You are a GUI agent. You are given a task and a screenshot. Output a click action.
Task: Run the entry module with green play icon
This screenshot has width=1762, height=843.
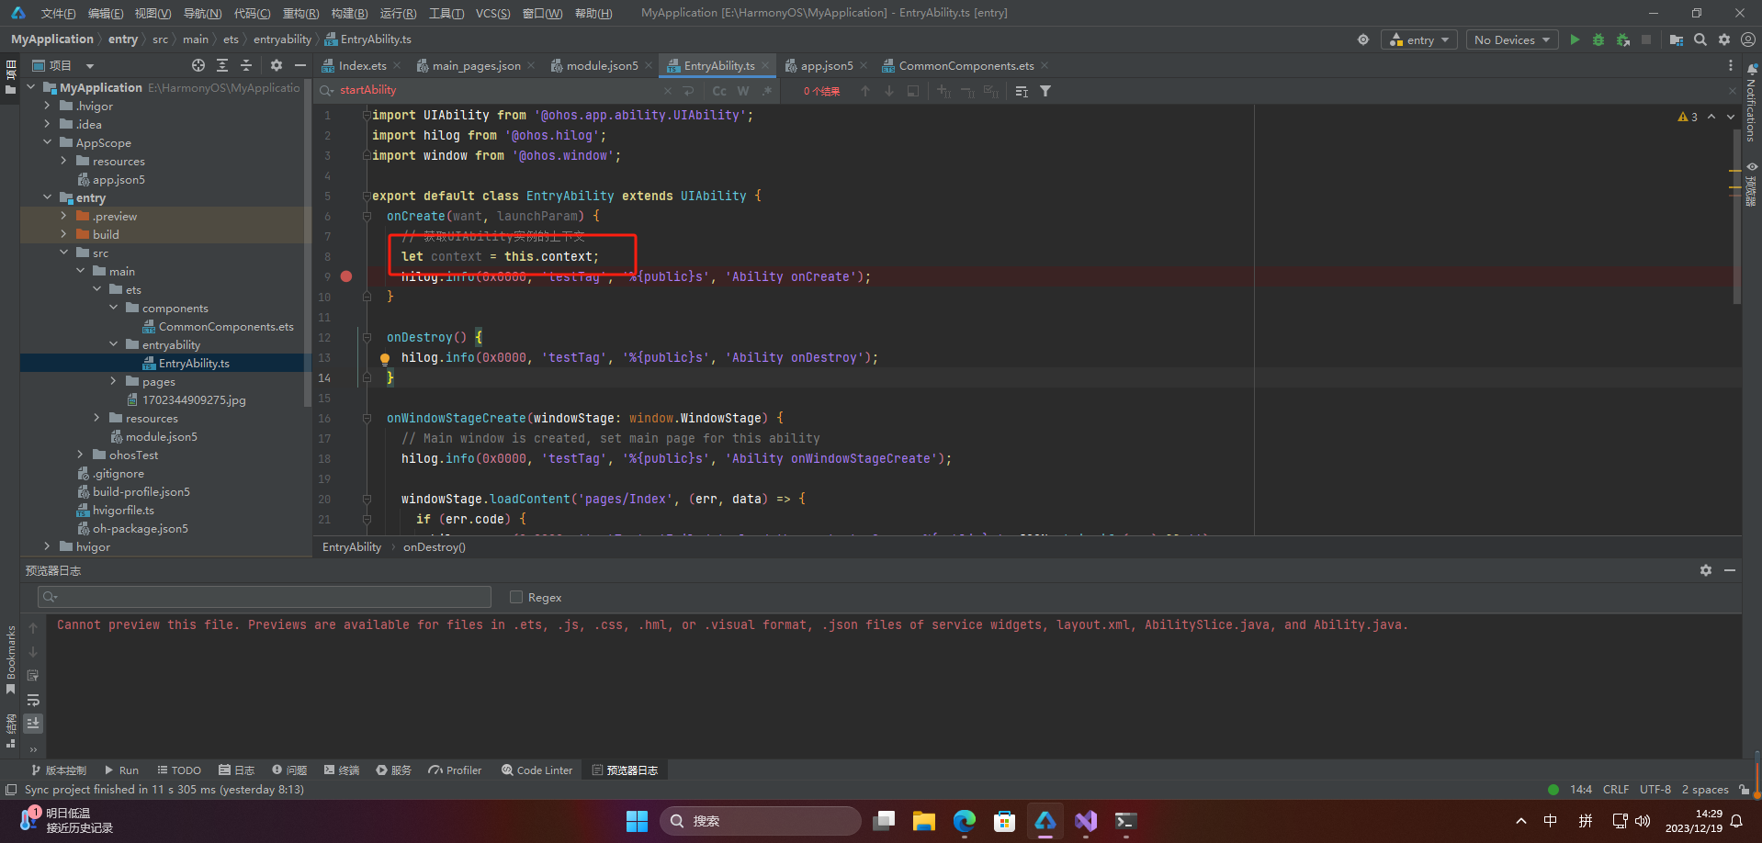coord(1575,39)
